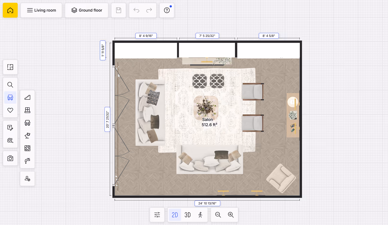Switch to walkthrough person view
This screenshot has height=225, width=388.
tap(200, 215)
